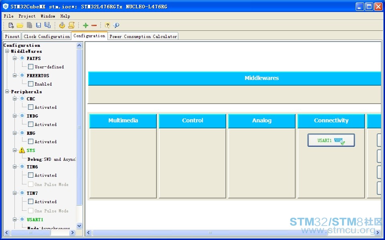Switch to the Clock Configuration tab
This screenshot has width=385, height=240.
click(x=47, y=36)
